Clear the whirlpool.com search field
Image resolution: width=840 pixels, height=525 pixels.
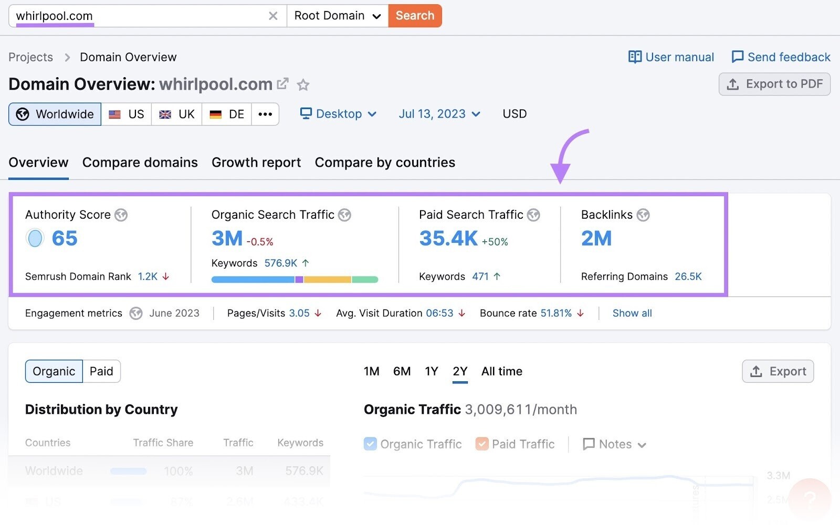point(273,16)
